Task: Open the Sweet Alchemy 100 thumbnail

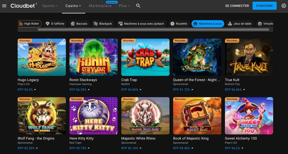Action: click(x=249, y=116)
